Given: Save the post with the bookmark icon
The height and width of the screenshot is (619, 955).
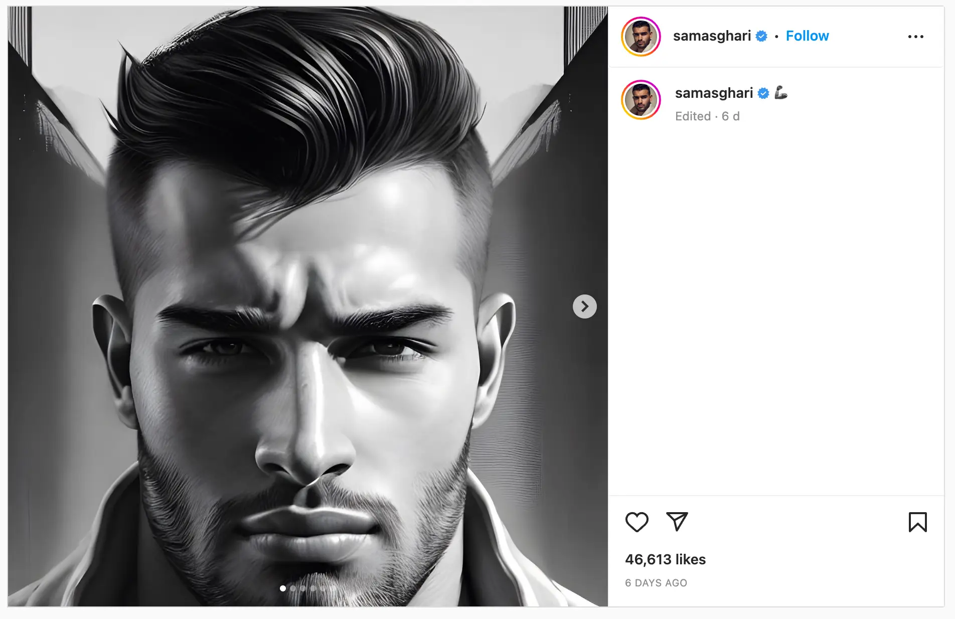Looking at the screenshot, I should [917, 522].
